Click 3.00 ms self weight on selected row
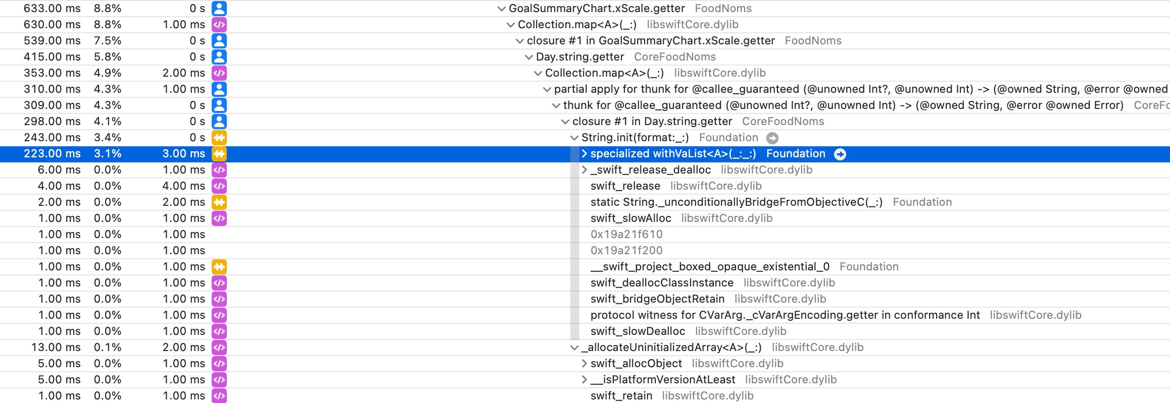 click(x=184, y=154)
